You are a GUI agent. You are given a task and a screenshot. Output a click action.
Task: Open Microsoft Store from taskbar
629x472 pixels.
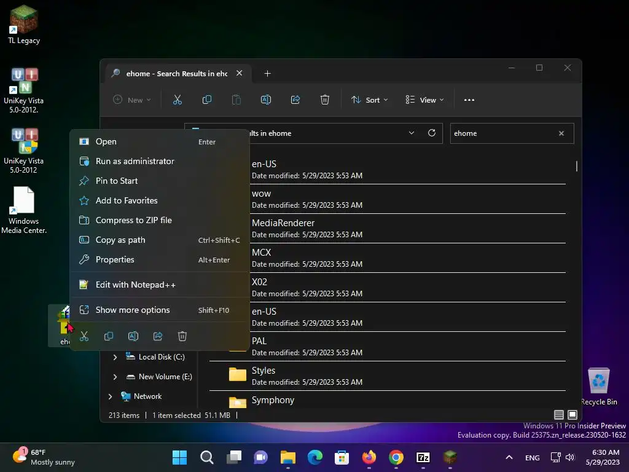342,457
